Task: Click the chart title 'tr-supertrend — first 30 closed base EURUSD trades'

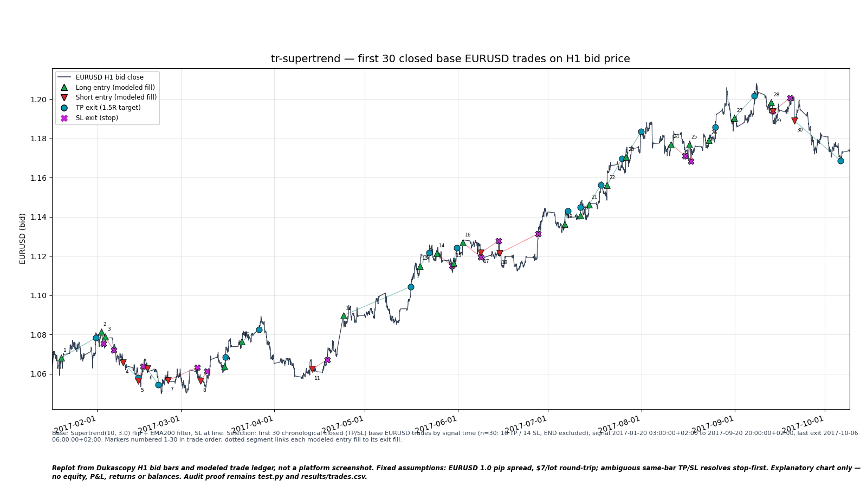Action: click(x=450, y=59)
